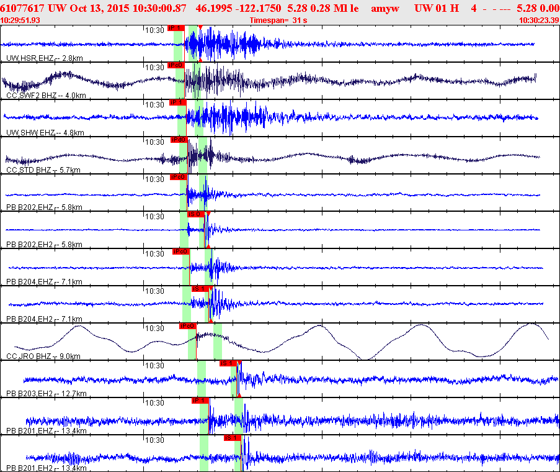
Task: Click the iP 1 pick flag on UW.SHW trace
Action: coord(178,102)
